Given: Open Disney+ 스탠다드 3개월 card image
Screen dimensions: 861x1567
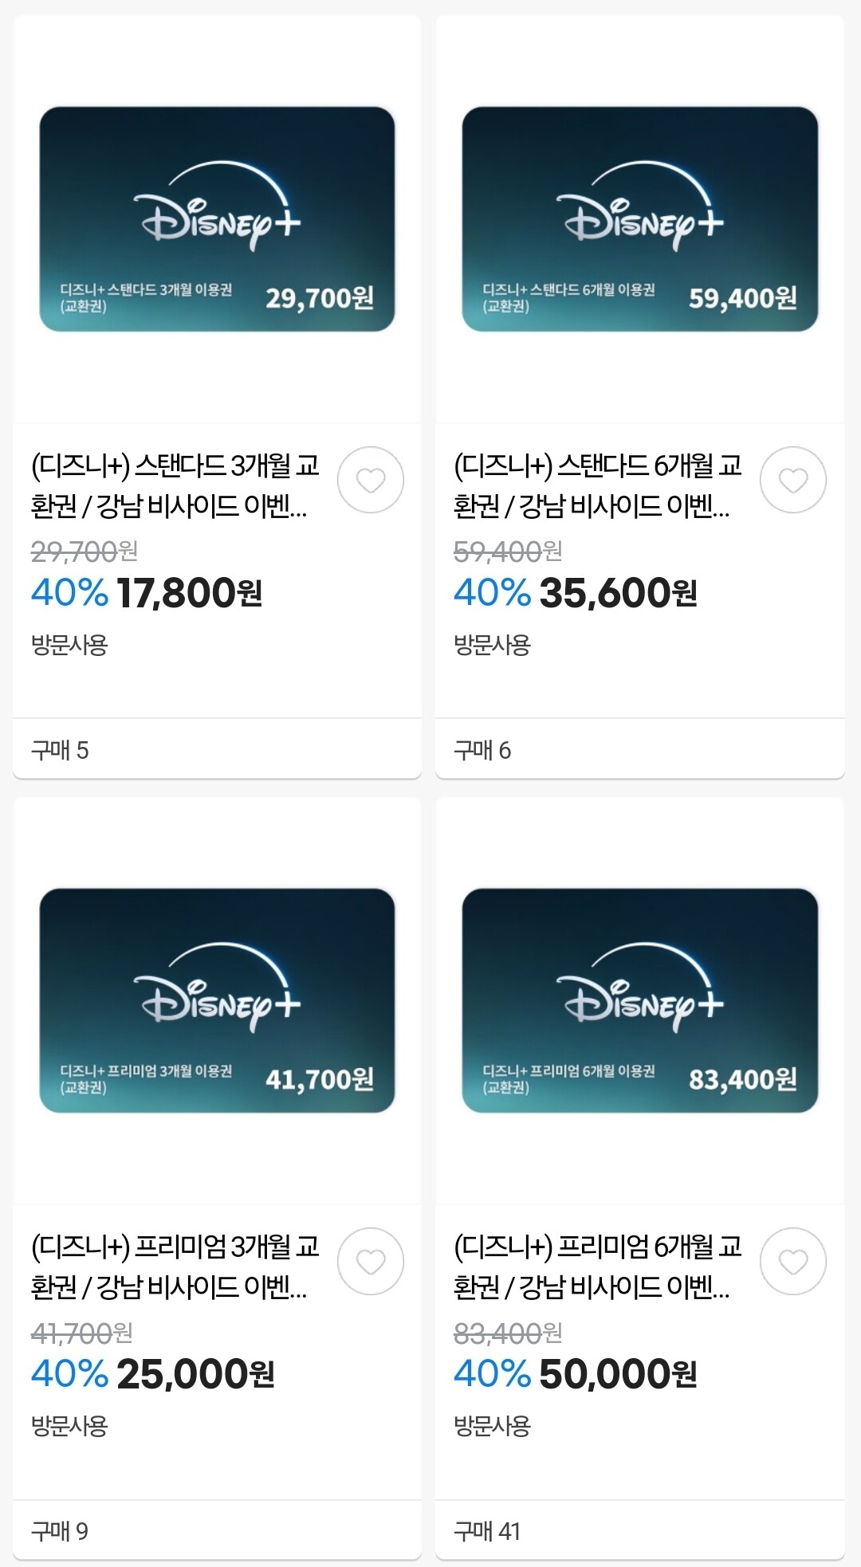Looking at the screenshot, I should coord(217,219).
